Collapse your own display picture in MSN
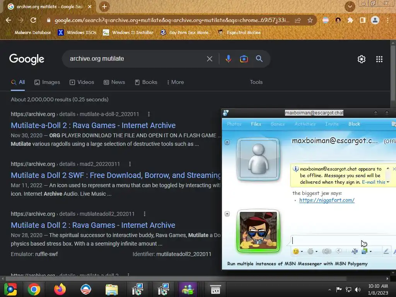Image resolution: width=396 pixels, height=297 pixels. [x=227, y=214]
